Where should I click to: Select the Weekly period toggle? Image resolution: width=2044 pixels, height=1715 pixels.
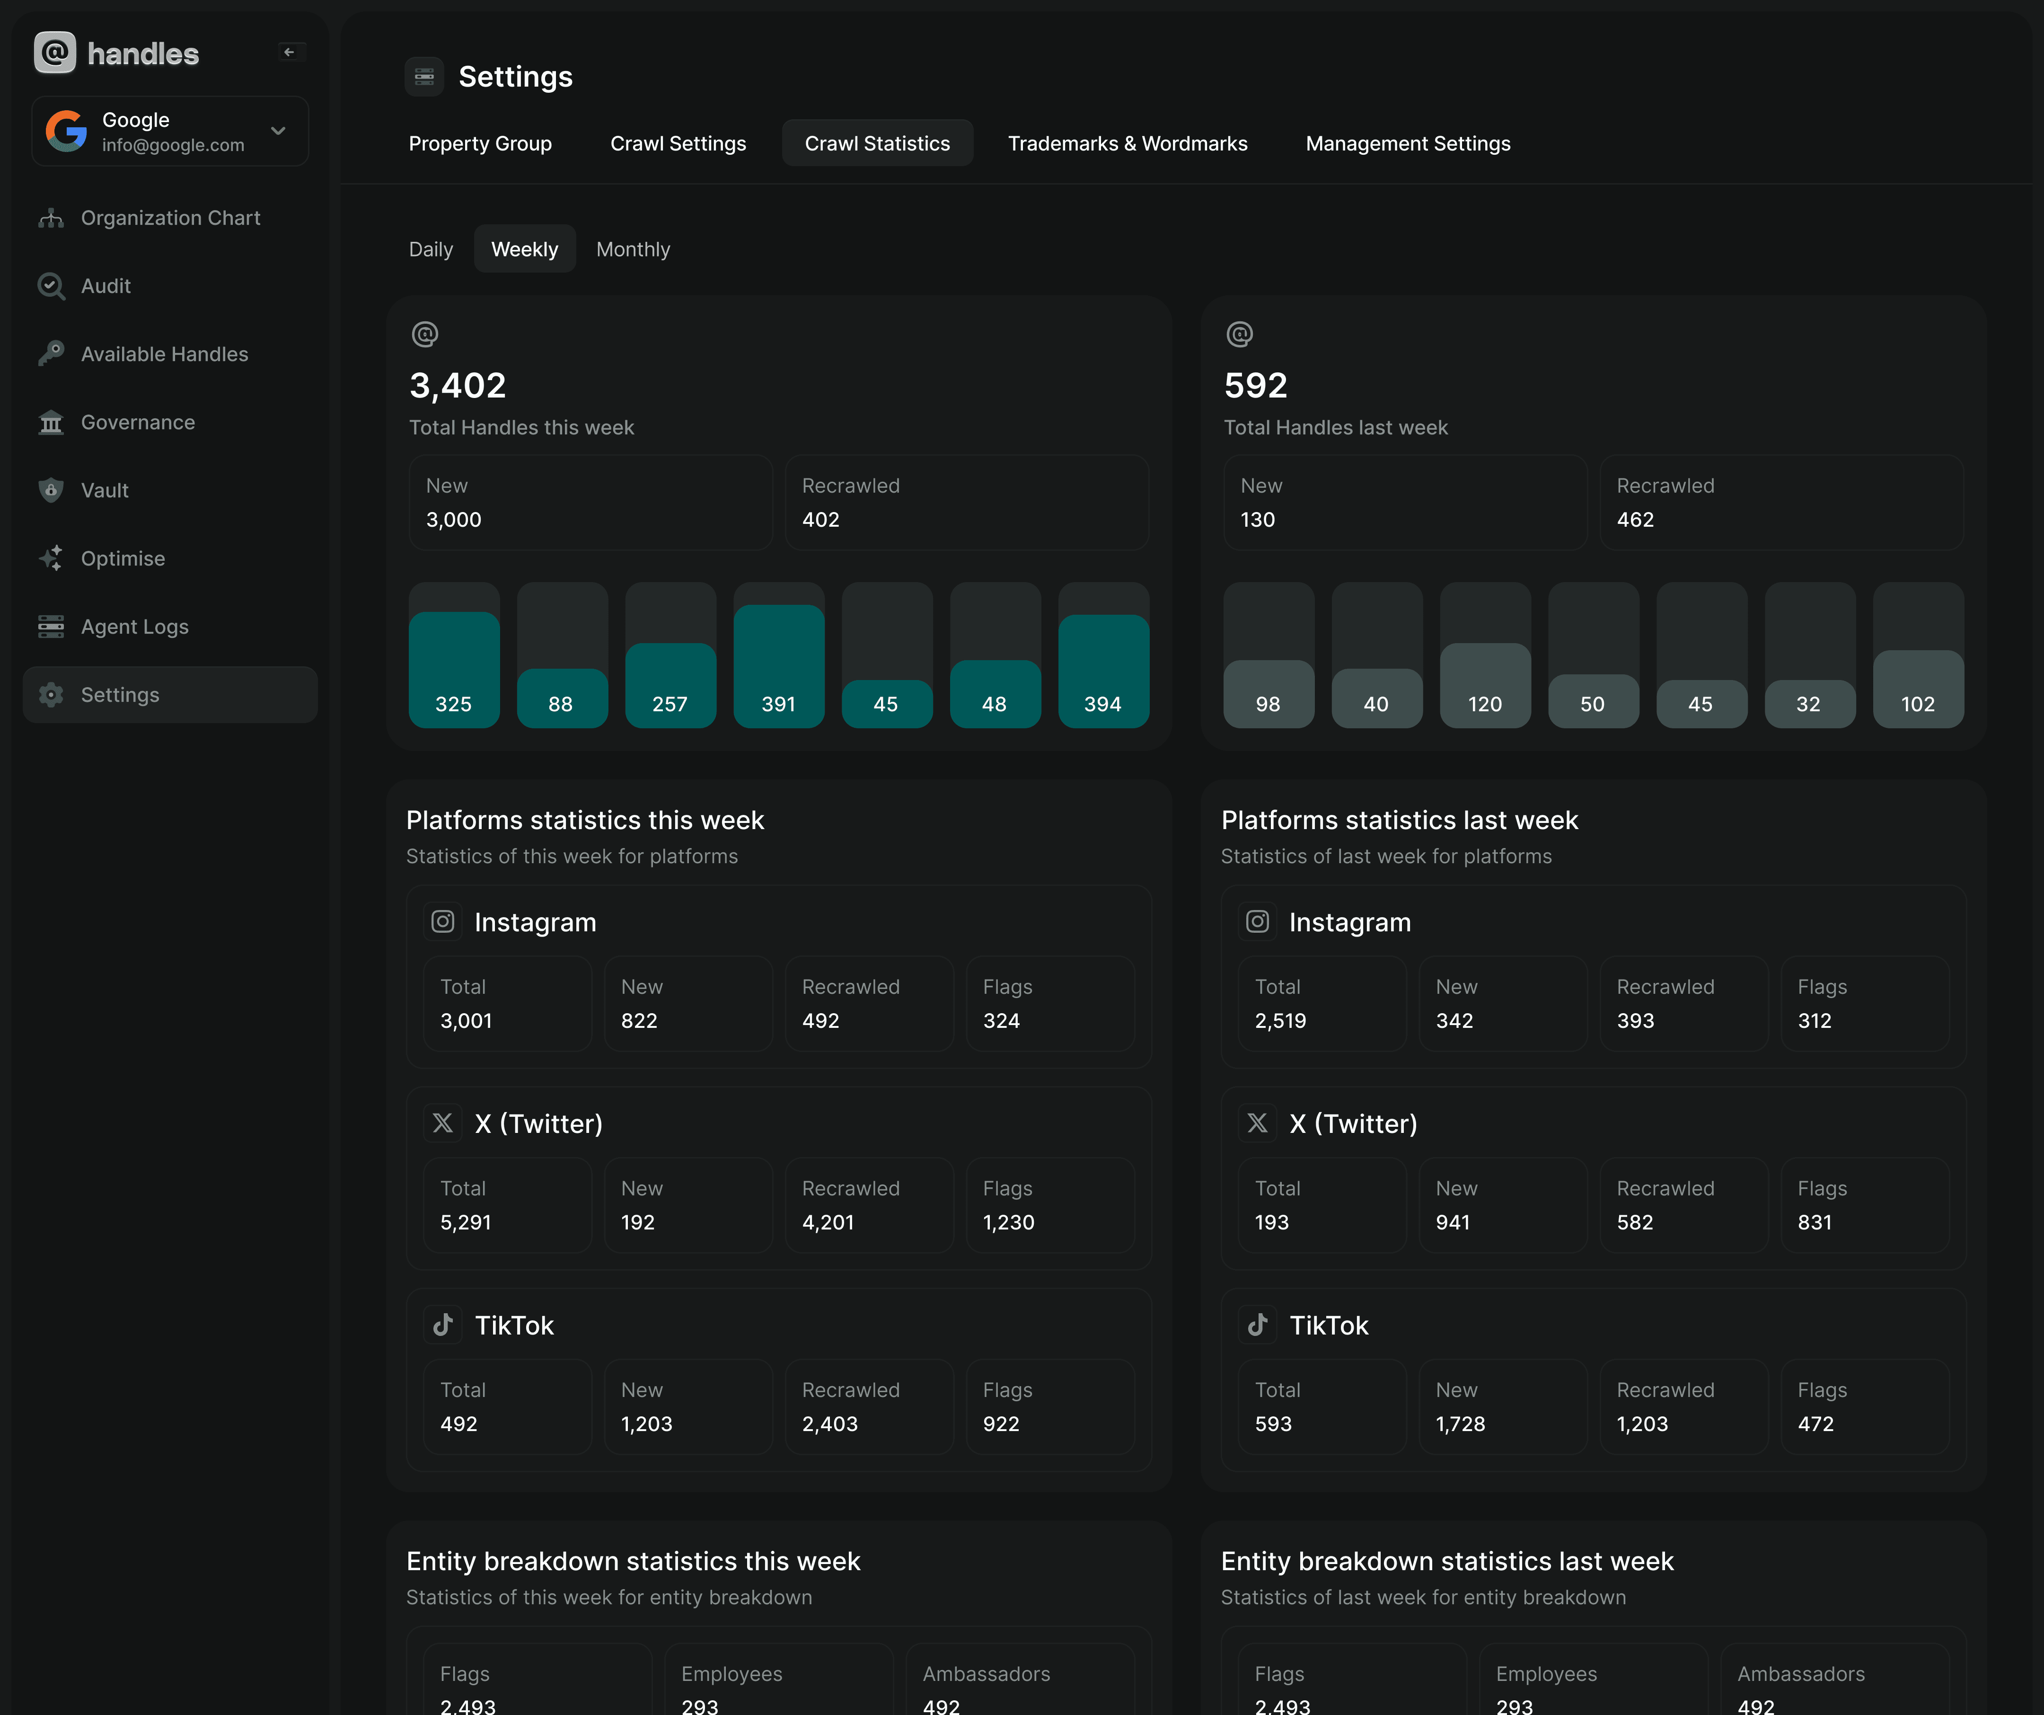525,249
